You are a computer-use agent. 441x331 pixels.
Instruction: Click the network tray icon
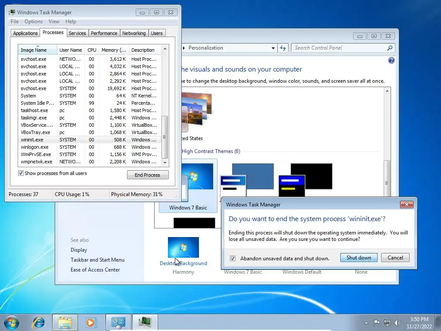387,322
